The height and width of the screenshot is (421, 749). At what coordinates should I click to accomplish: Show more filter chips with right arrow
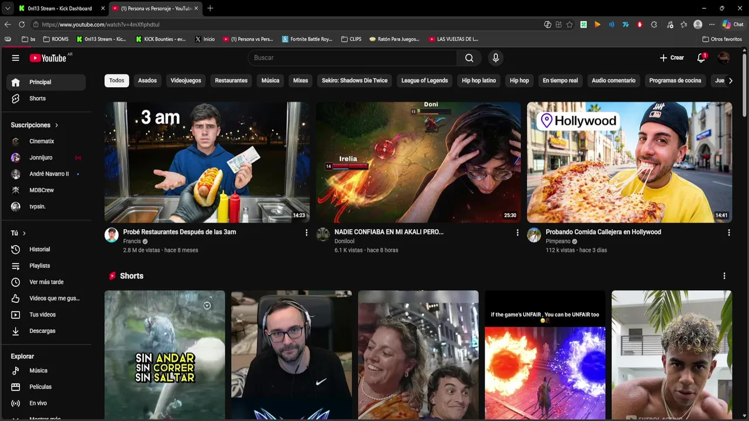coord(730,81)
